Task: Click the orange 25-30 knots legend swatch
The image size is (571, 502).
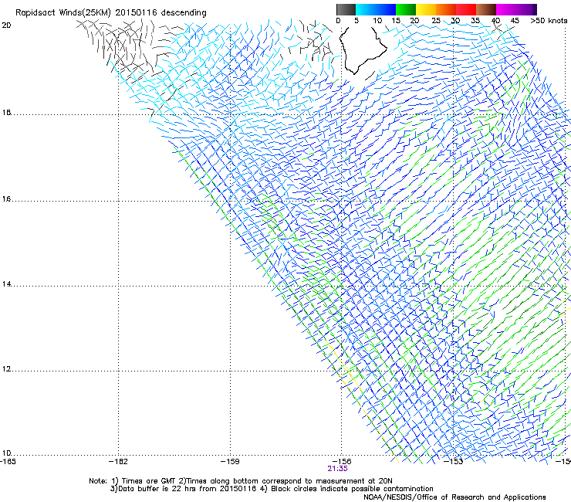Action: [446, 9]
